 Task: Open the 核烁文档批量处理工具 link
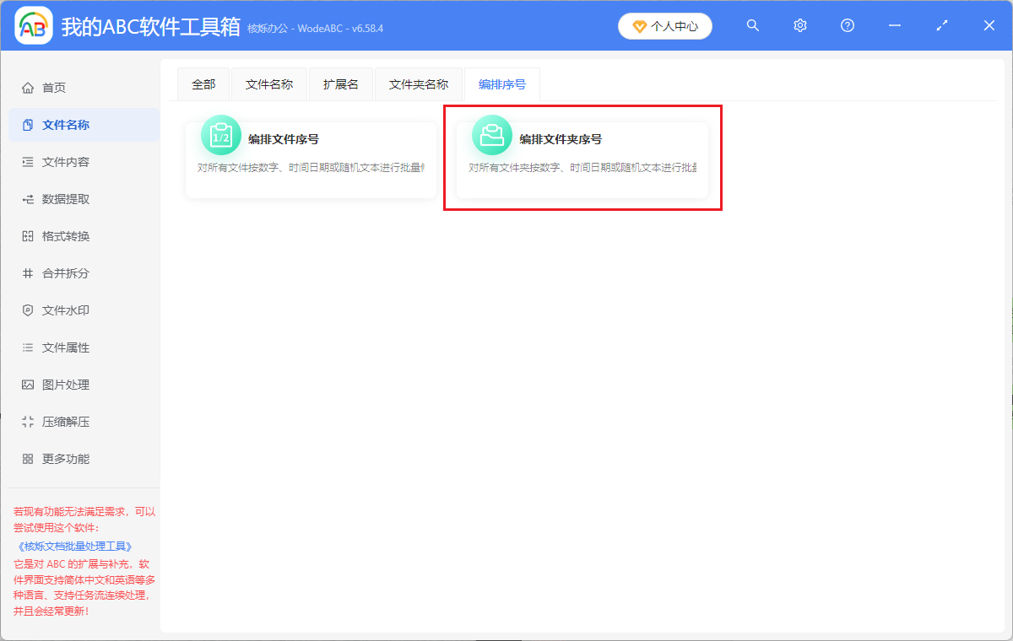76,547
